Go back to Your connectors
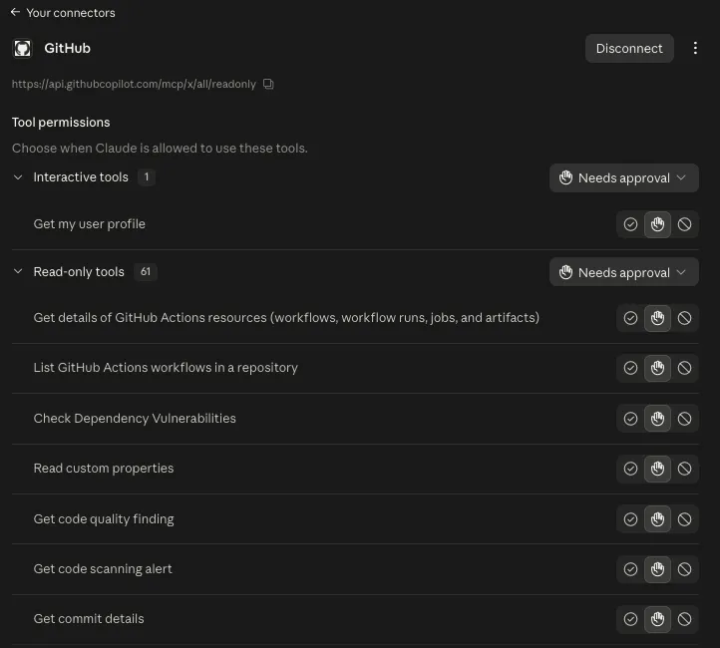This screenshot has height=648, width=720. pos(63,13)
